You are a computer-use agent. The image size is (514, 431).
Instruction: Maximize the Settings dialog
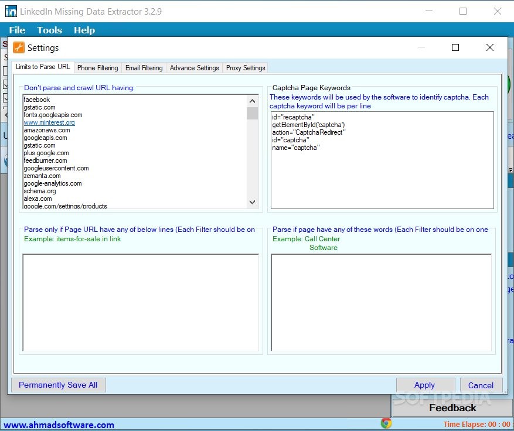(455, 47)
